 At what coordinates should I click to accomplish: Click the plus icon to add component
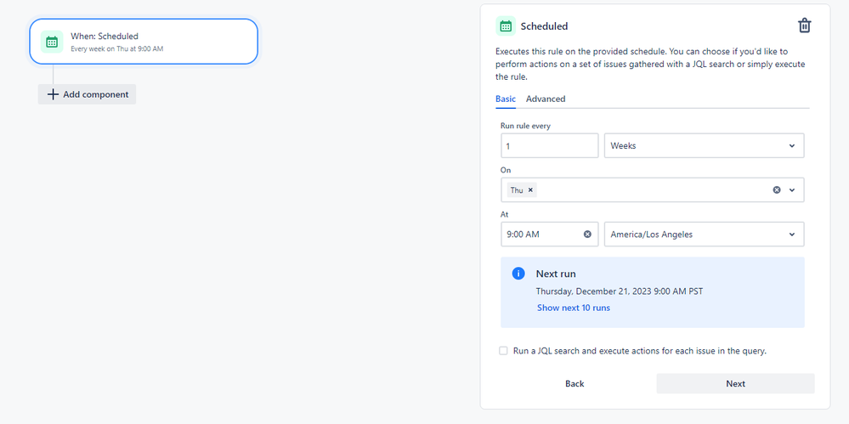[x=53, y=94]
